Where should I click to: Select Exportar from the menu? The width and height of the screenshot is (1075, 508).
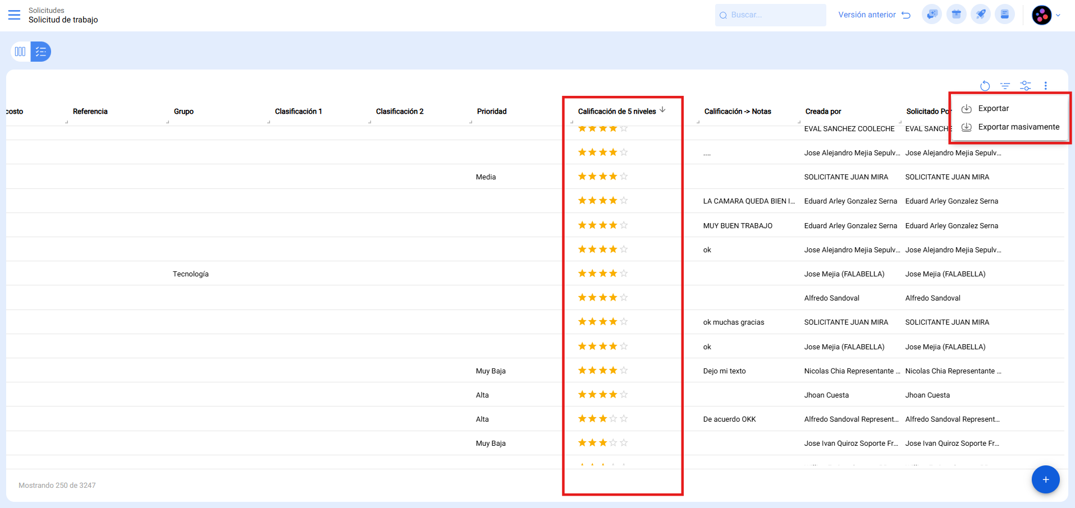[x=993, y=109]
